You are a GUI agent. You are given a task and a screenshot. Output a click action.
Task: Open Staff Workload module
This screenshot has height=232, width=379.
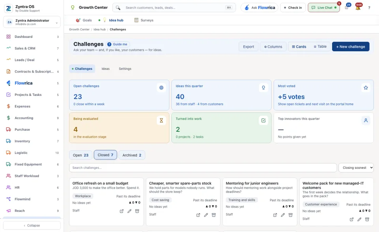point(32,176)
